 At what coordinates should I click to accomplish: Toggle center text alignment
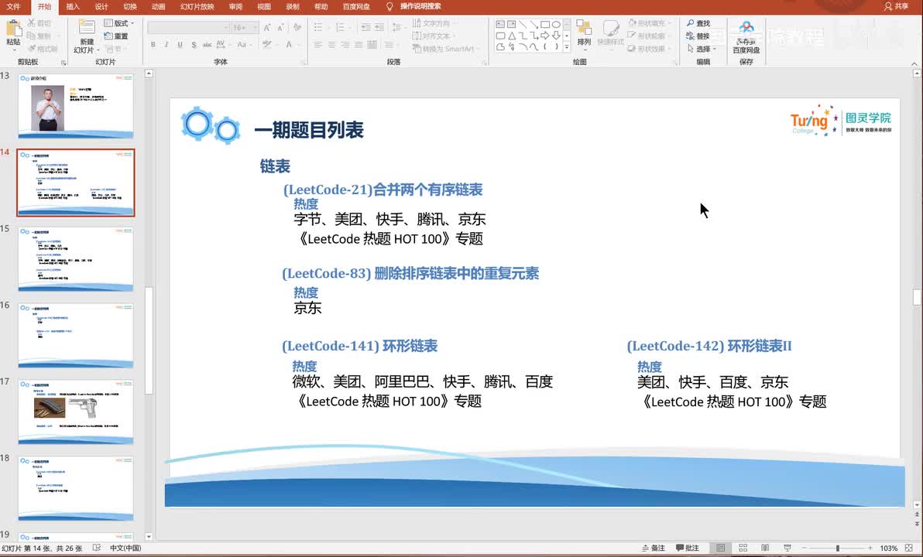pos(332,45)
